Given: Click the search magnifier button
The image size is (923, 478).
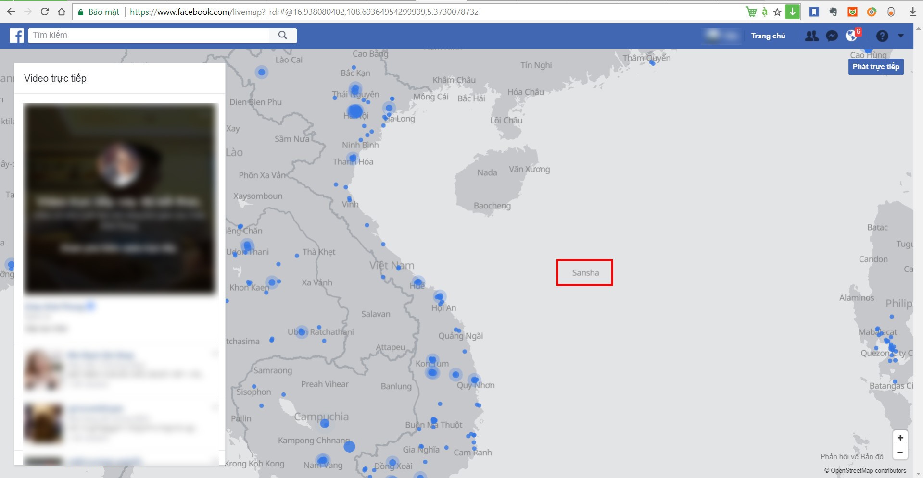Looking at the screenshot, I should pyautogui.click(x=283, y=35).
